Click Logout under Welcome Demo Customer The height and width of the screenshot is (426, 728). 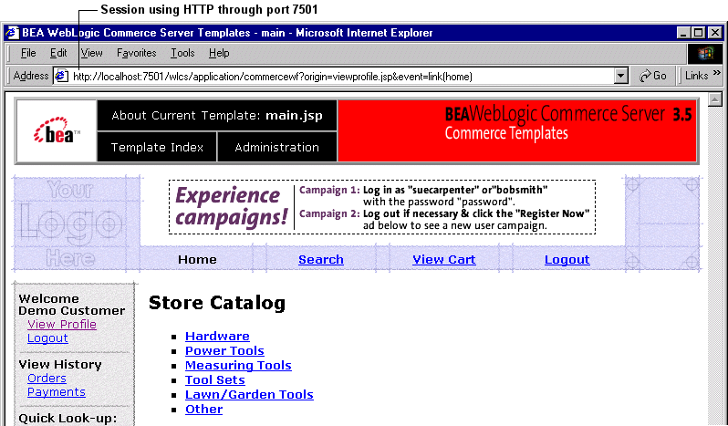coord(47,338)
